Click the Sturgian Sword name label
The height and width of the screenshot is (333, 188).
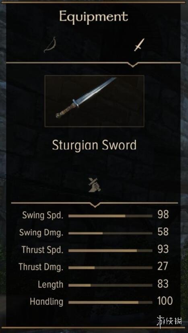94,146
